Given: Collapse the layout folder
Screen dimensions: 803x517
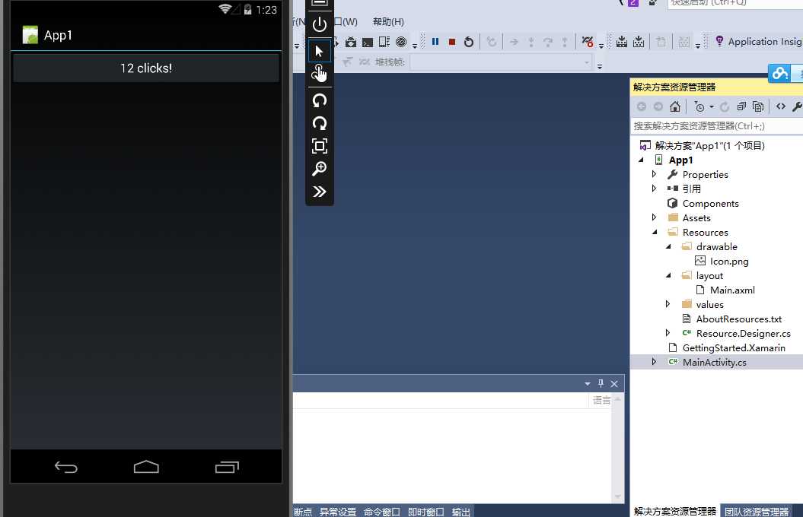Looking at the screenshot, I should click(x=668, y=276).
